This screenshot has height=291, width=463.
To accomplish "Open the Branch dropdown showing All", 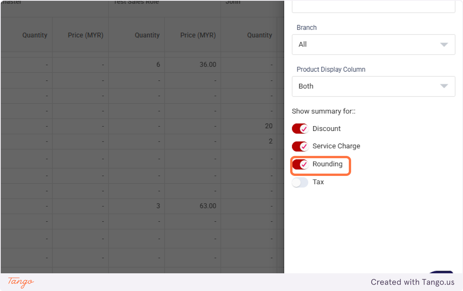I will tap(373, 44).
